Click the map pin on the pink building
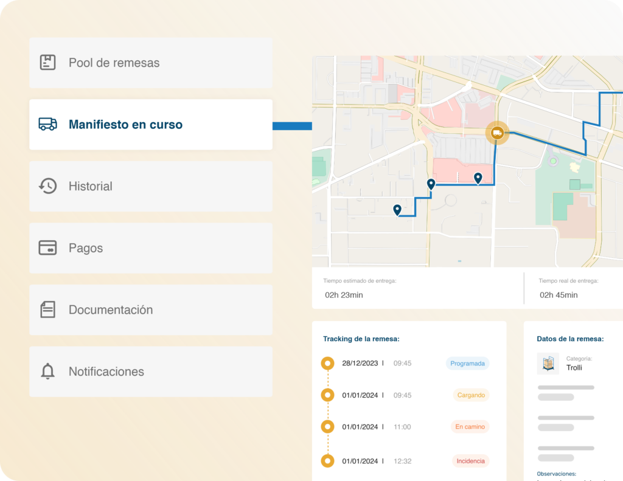The height and width of the screenshot is (481, 623). coord(478,178)
